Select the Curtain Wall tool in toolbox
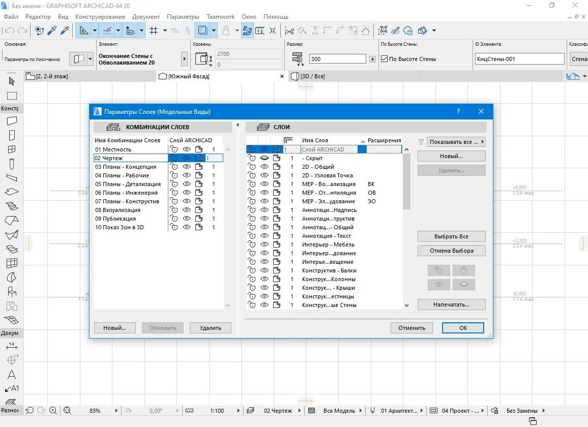Image resolution: width=588 pixels, height=427 pixels. coord(12,263)
